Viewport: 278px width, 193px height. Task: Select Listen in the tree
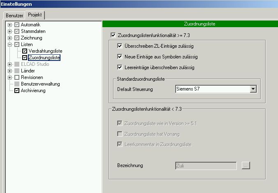coord(27,44)
